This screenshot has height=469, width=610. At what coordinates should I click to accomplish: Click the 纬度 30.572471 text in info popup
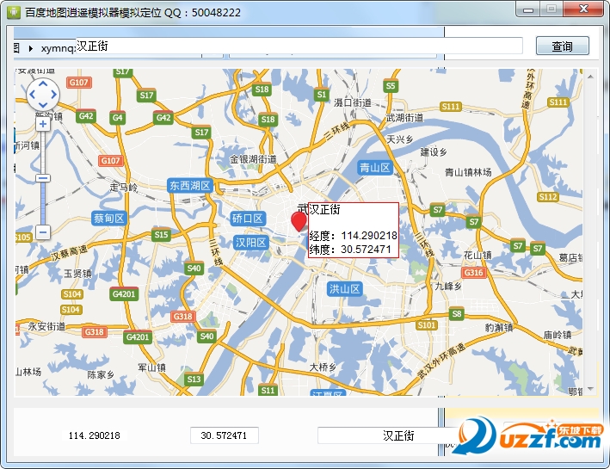(x=350, y=249)
